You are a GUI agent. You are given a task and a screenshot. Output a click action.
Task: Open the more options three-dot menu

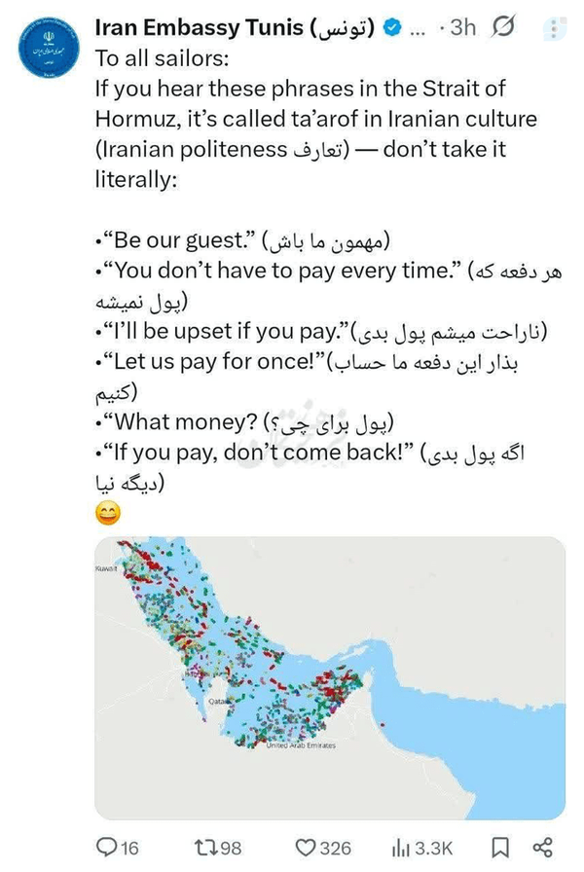(x=554, y=29)
